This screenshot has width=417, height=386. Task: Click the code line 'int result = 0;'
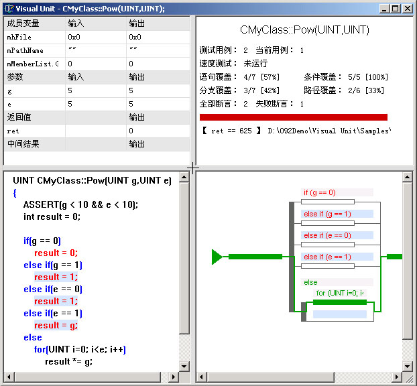[52, 216]
